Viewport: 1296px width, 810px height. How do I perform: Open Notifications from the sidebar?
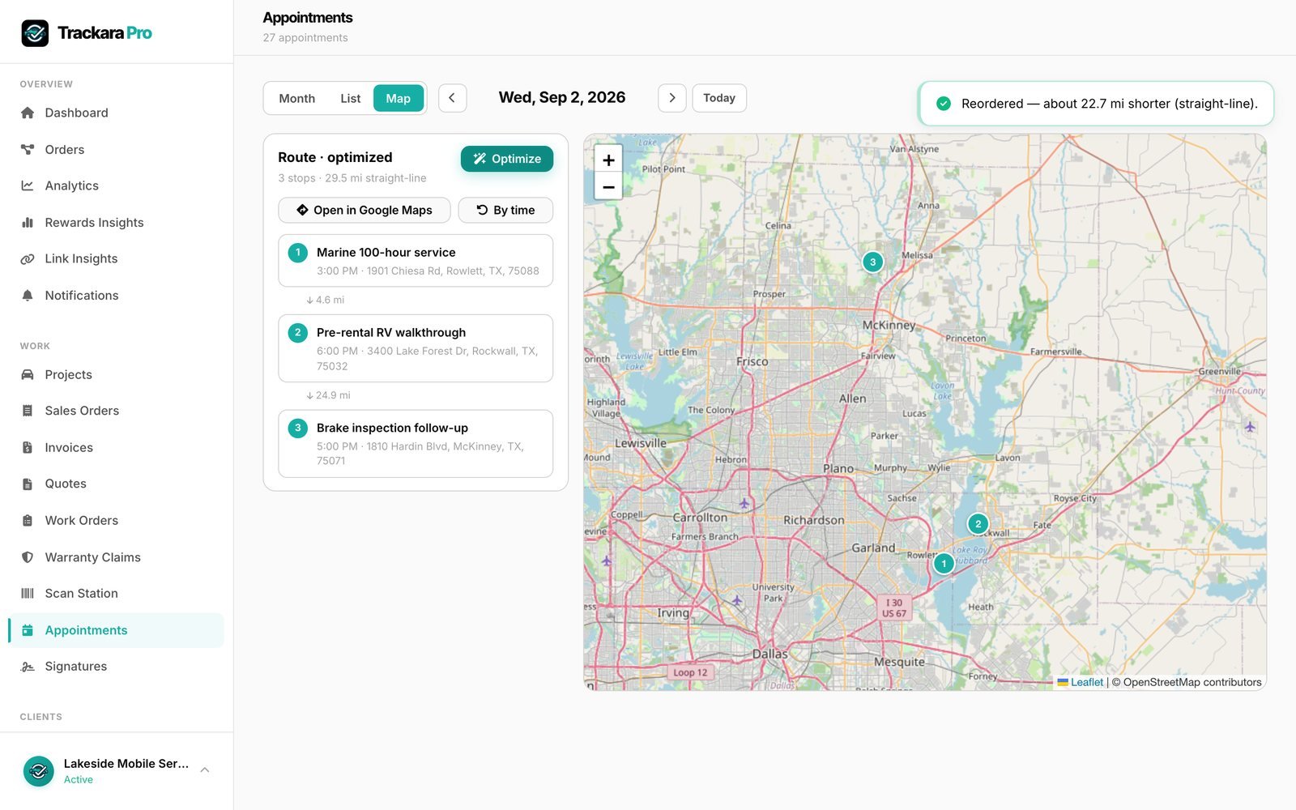pyautogui.click(x=117, y=295)
